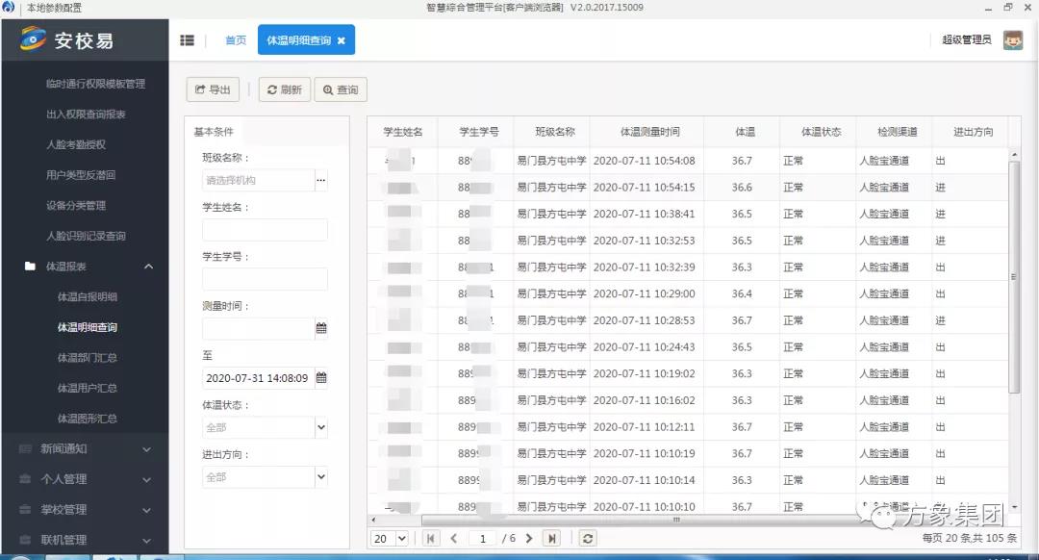Expand the 体温状态 dropdown
This screenshot has height=560, width=1039.
[321, 427]
